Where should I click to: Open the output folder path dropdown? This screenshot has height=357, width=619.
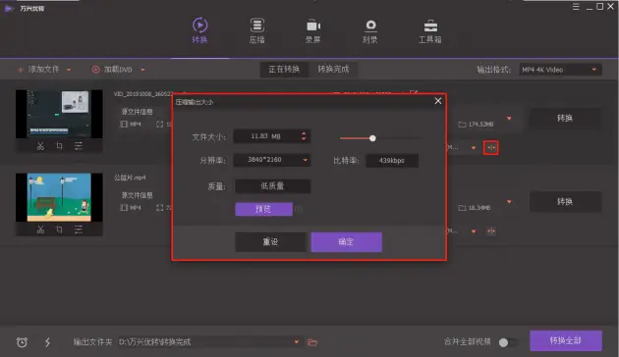pos(297,342)
